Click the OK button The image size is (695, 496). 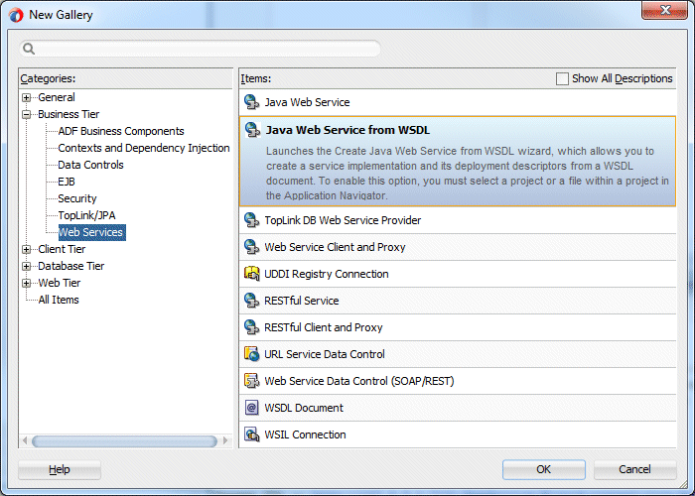pos(544,469)
